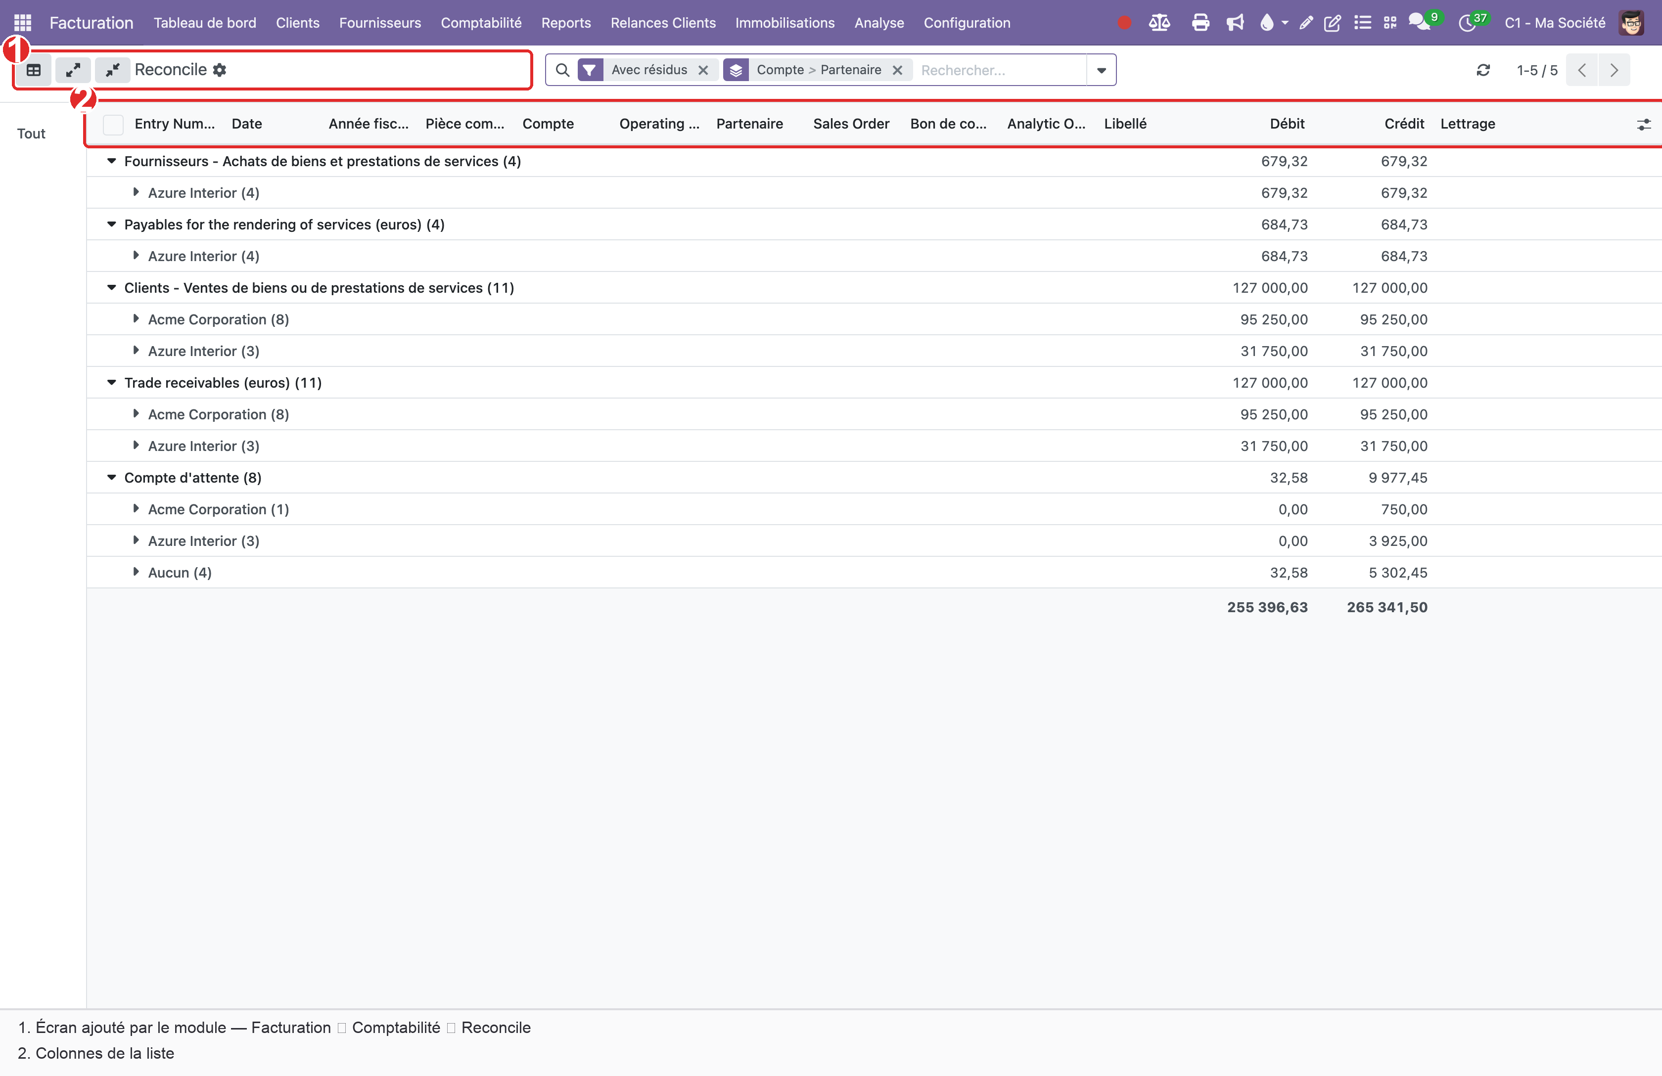Go to previous page arrow
1662x1076 pixels.
click(x=1582, y=70)
